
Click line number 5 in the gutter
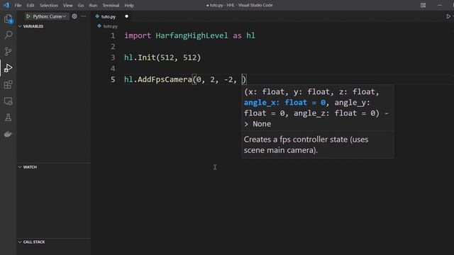click(113, 79)
